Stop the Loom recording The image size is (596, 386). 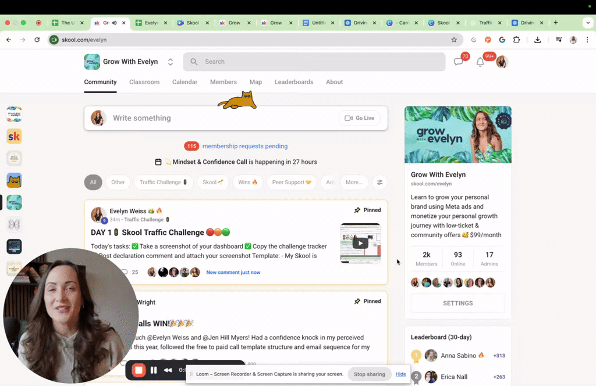(x=139, y=370)
